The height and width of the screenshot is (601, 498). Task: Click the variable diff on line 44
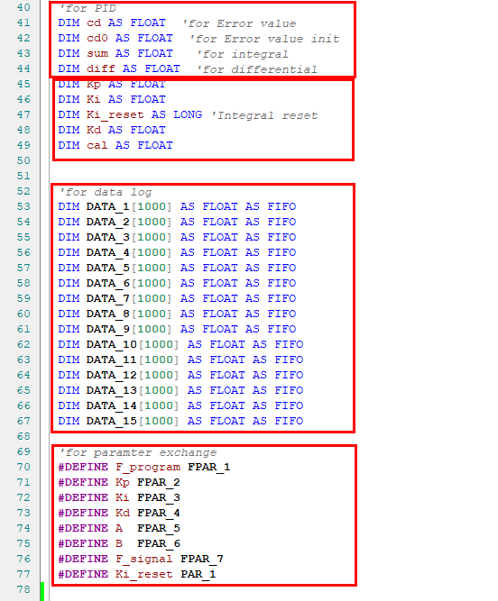click(x=101, y=69)
